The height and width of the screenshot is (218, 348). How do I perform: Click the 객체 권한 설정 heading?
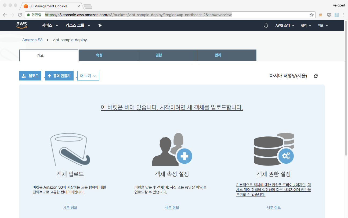click(274, 174)
